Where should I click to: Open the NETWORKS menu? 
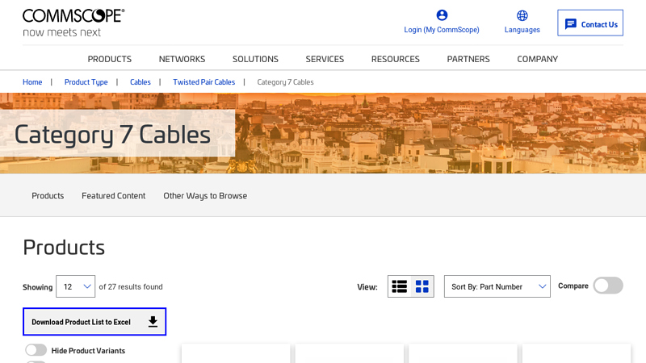(x=182, y=59)
